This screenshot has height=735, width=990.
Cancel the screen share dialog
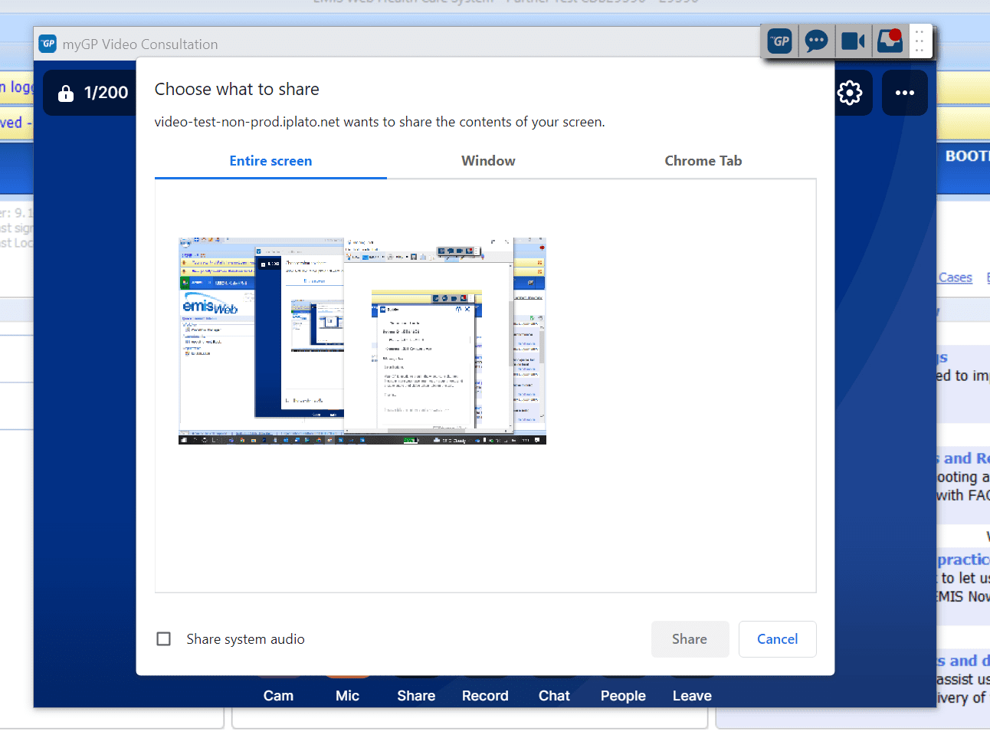click(x=777, y=639)
